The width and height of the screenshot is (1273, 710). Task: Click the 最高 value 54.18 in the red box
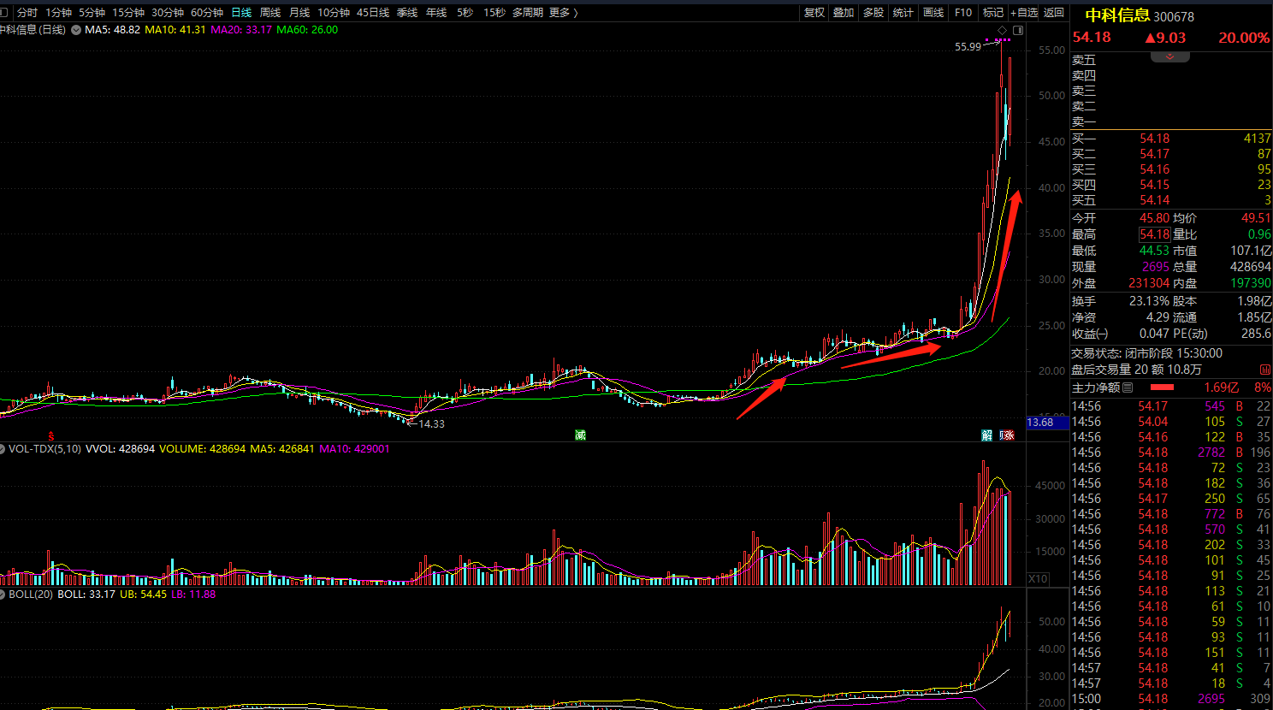pyautogui.click(x=1154, y=234)
